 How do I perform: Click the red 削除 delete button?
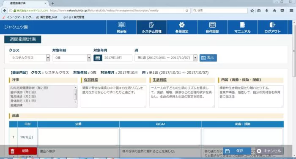coord(23,151)
